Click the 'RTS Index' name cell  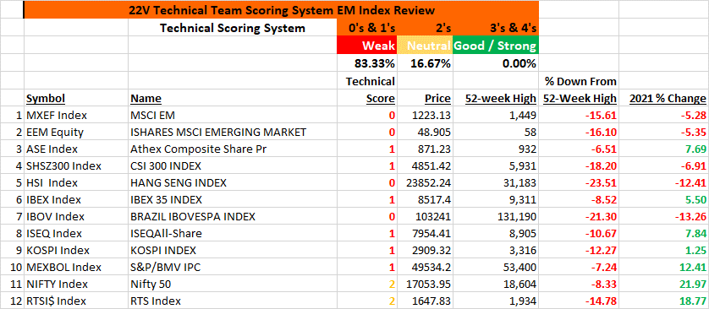tap(233, 301)
